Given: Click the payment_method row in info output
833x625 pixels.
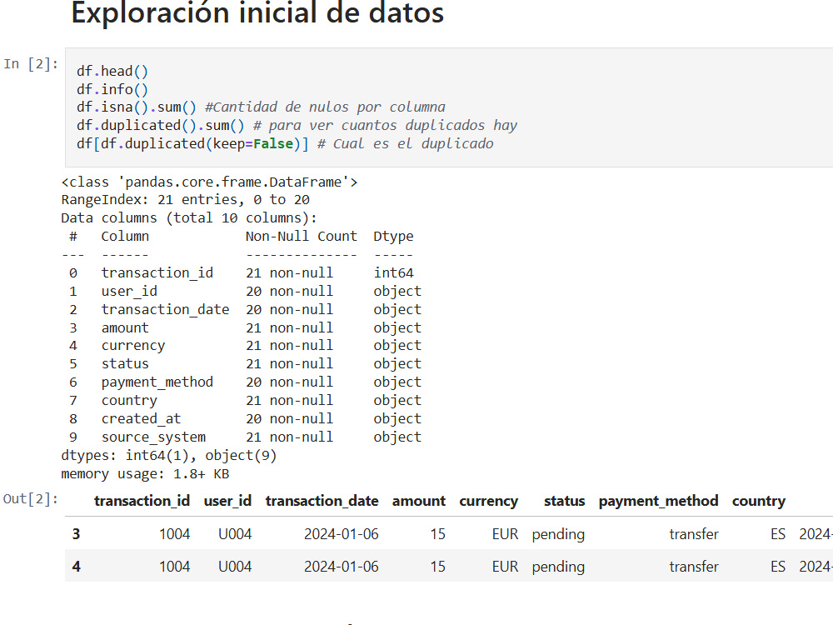Looking at the screenshot, I should tap(244, 382).
